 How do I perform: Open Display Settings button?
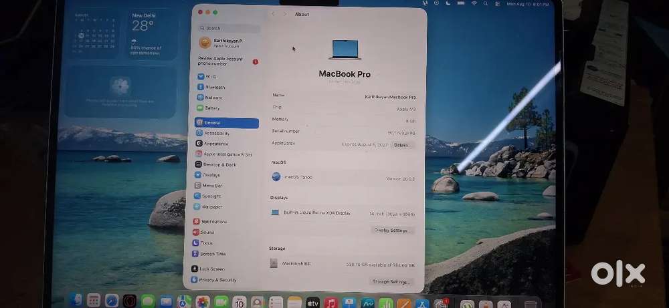[x=393, y=230]
